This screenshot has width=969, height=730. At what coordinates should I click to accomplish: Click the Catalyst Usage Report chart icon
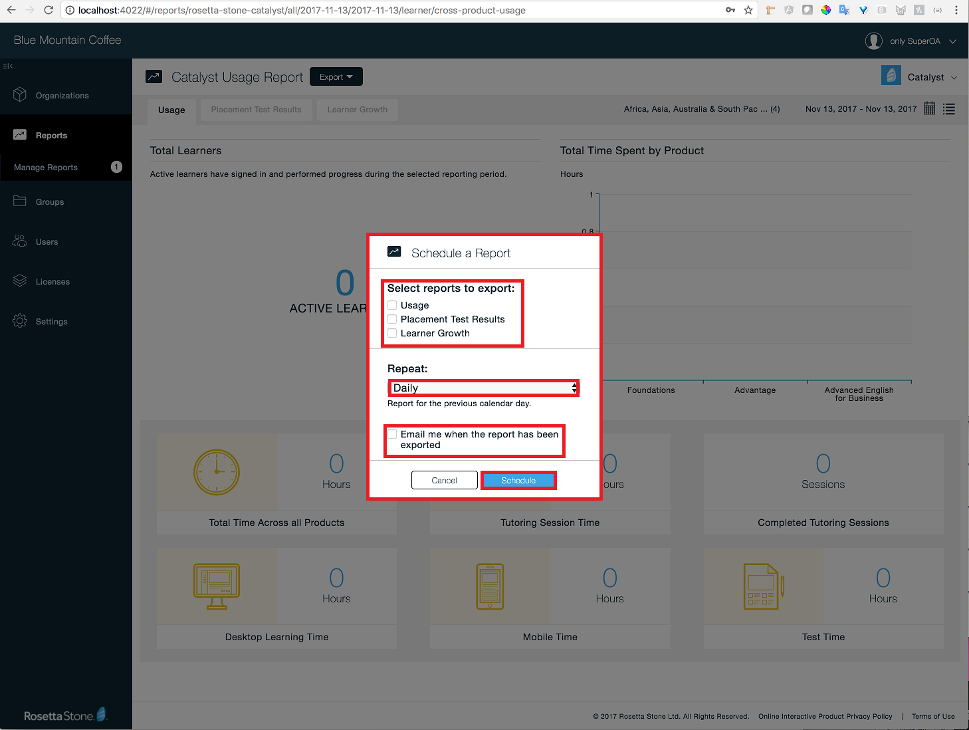pos(154,76)
